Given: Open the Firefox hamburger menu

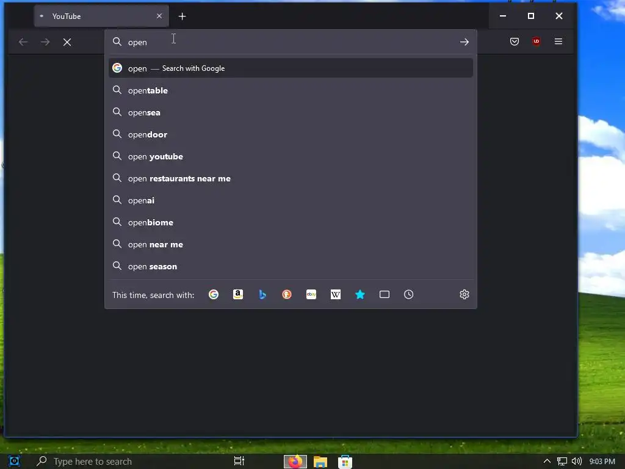Looking at the screenshot, I should coord(558,42).
